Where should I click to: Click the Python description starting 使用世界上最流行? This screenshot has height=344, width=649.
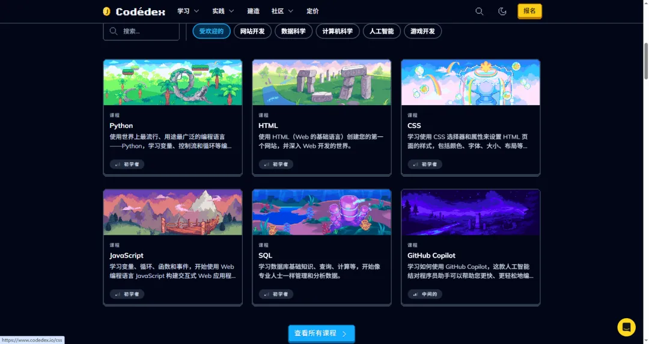pos(171,141)
